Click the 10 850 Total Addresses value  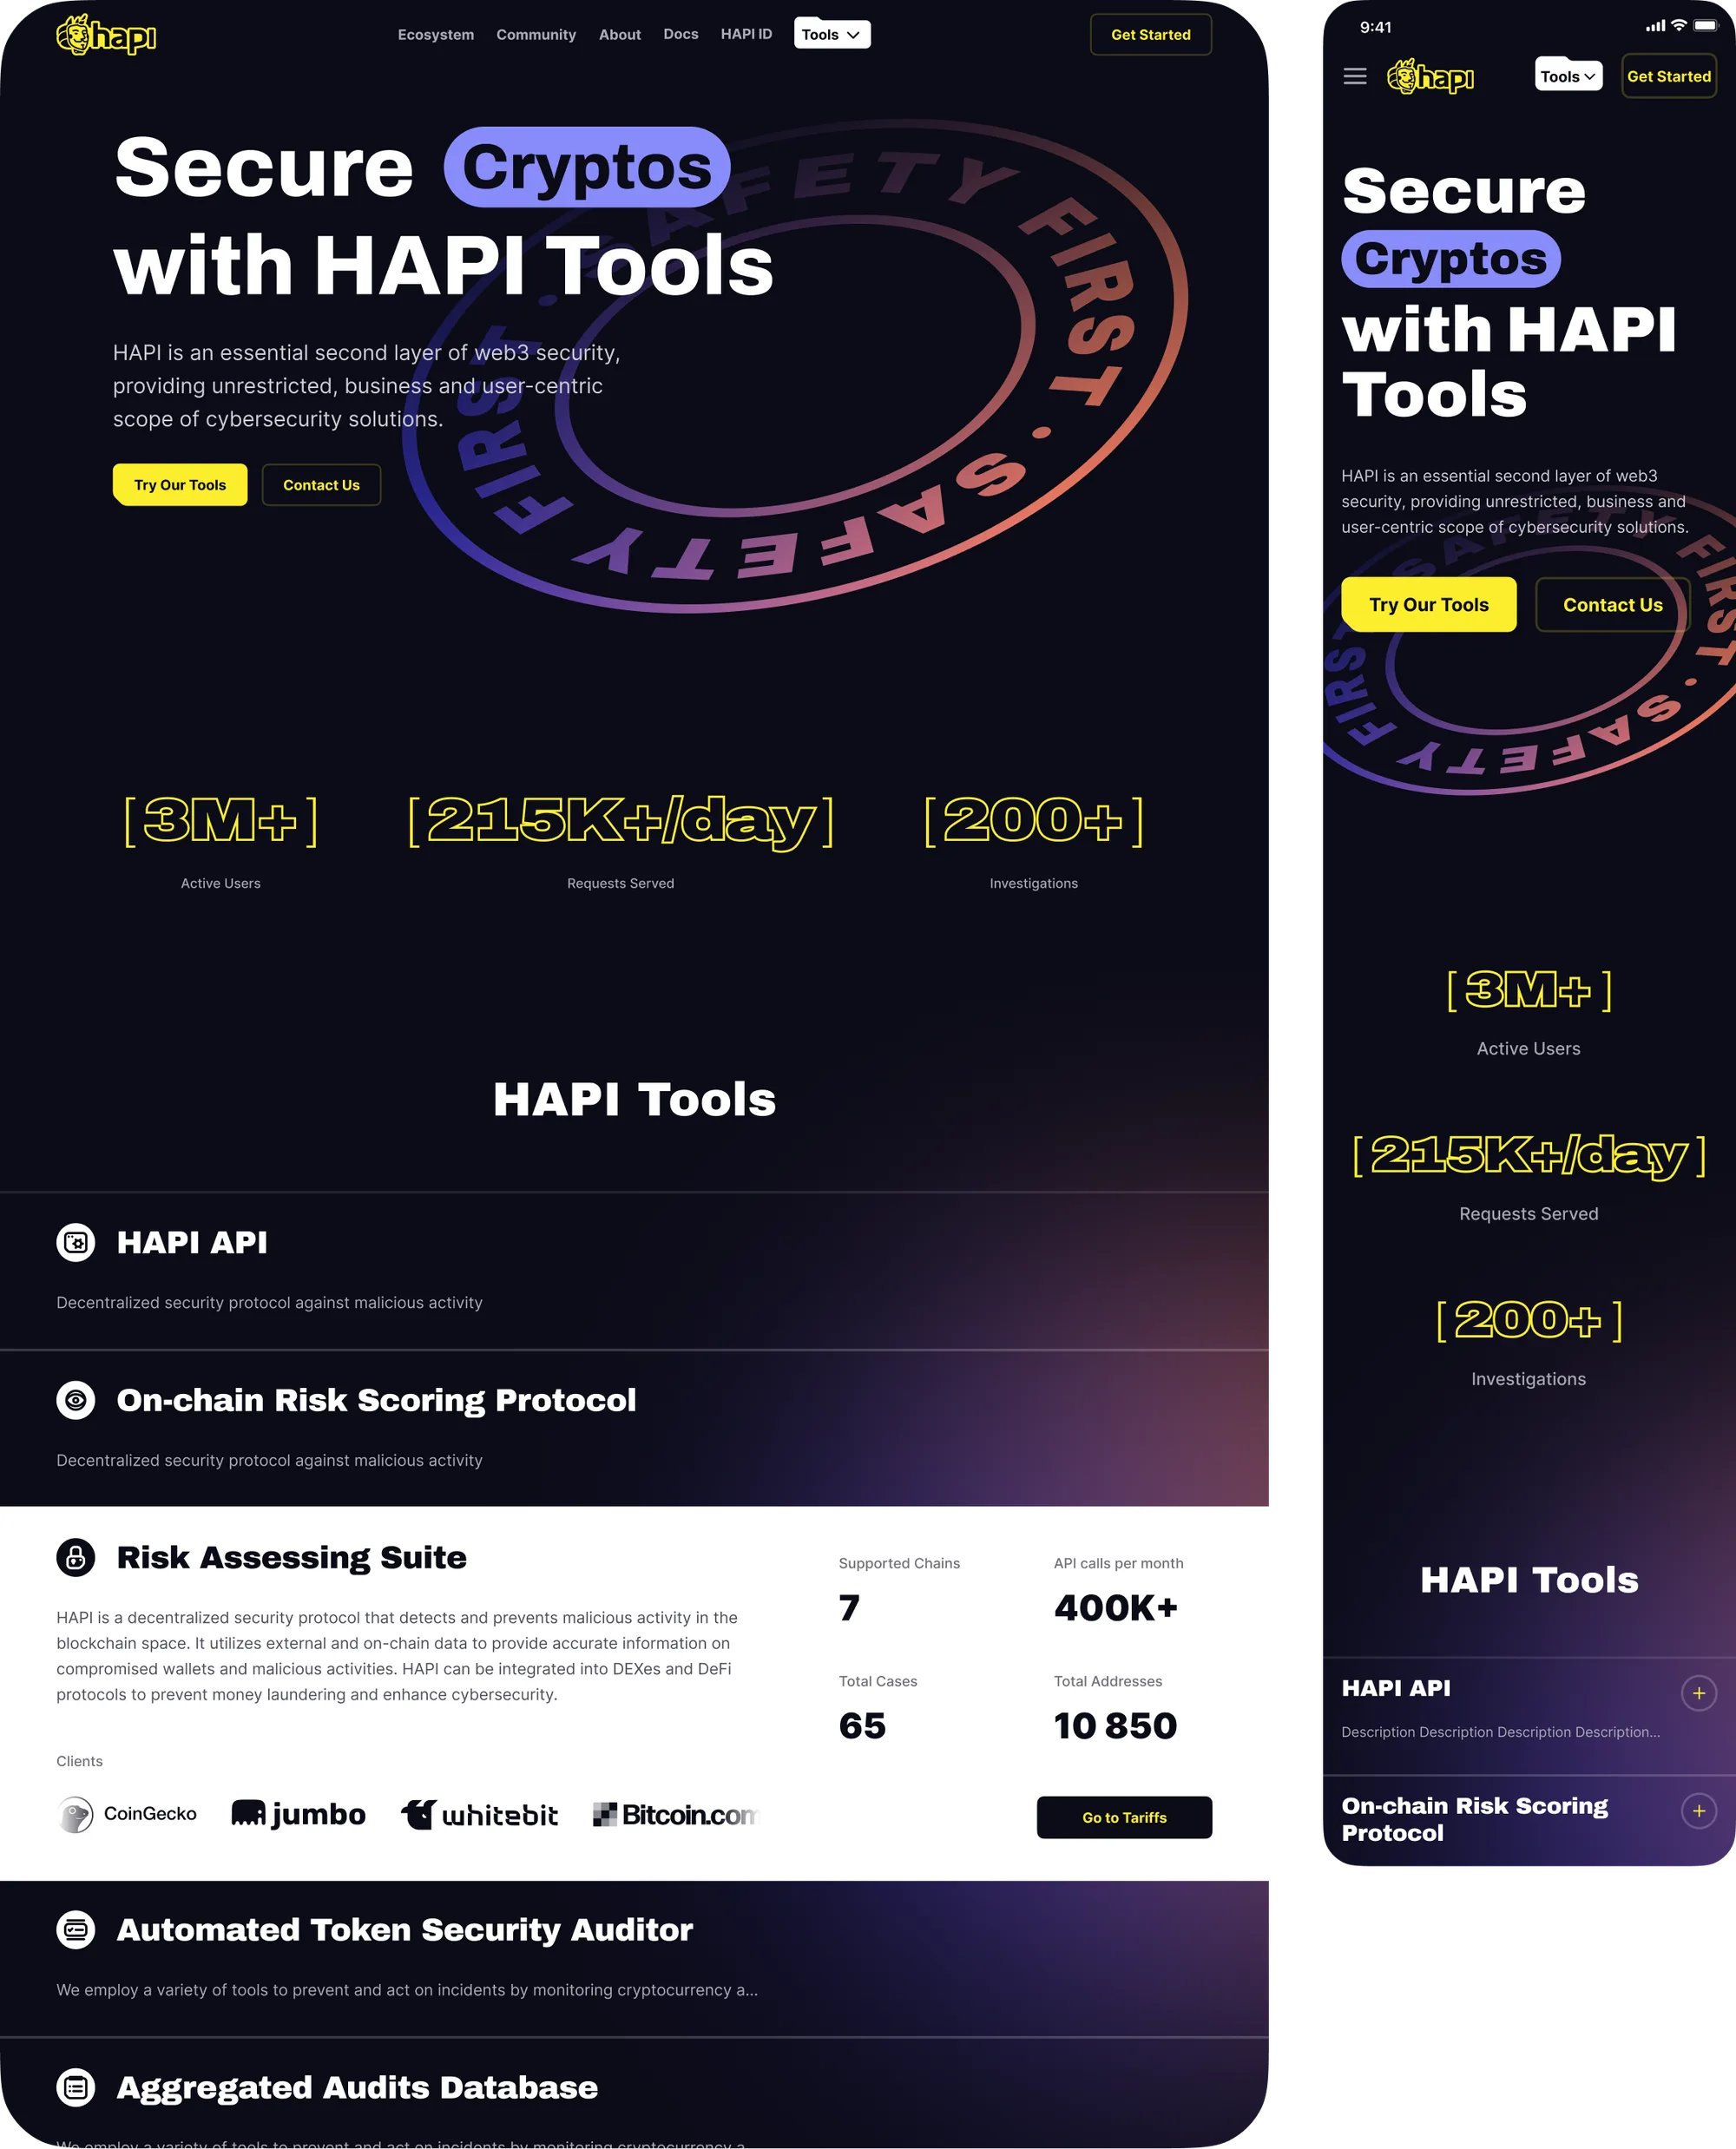coord(1116,1726)
